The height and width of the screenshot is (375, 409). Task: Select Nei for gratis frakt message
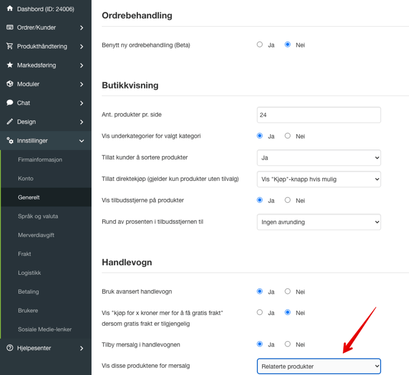pyautogui.click(x=288, y=312)
